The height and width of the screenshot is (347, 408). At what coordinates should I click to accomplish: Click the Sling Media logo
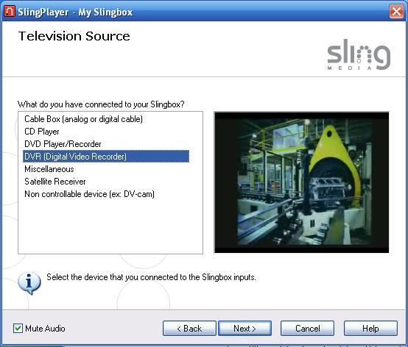tap(359, 54)
